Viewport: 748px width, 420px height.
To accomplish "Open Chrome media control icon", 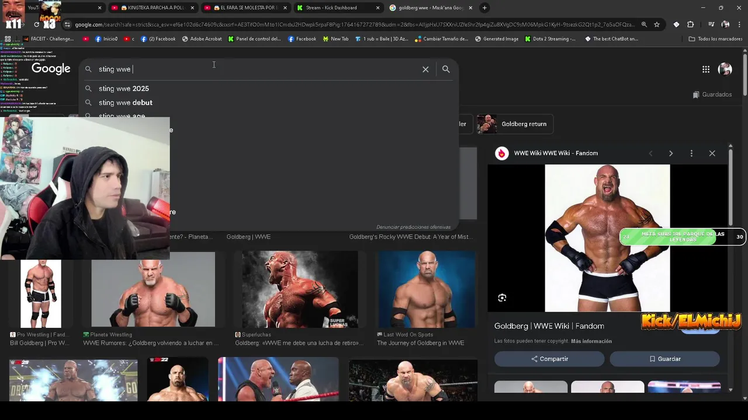I will 711,24.
